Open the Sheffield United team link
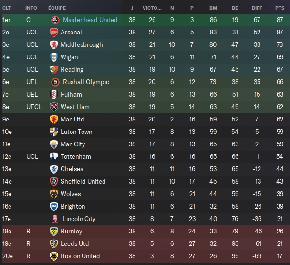This screenshot has width=290, height=265. point(83,182)
